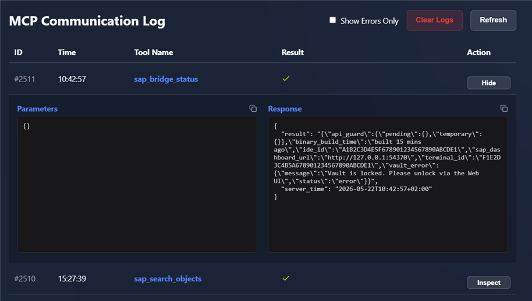Select the log ID #2510

point(25,279)
